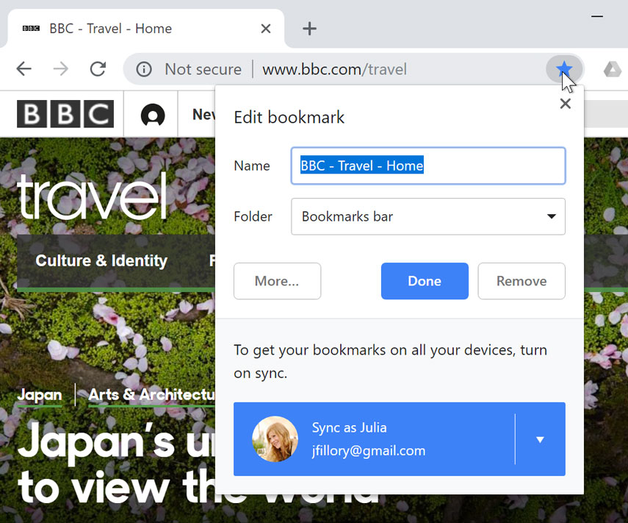628x523 pixels.
Task: Click the BBC logo
Action: (x=65, y=114)
